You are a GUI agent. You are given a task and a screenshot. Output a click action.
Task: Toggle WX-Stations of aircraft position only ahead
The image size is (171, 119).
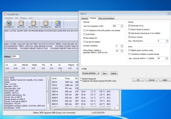[84, 30]
